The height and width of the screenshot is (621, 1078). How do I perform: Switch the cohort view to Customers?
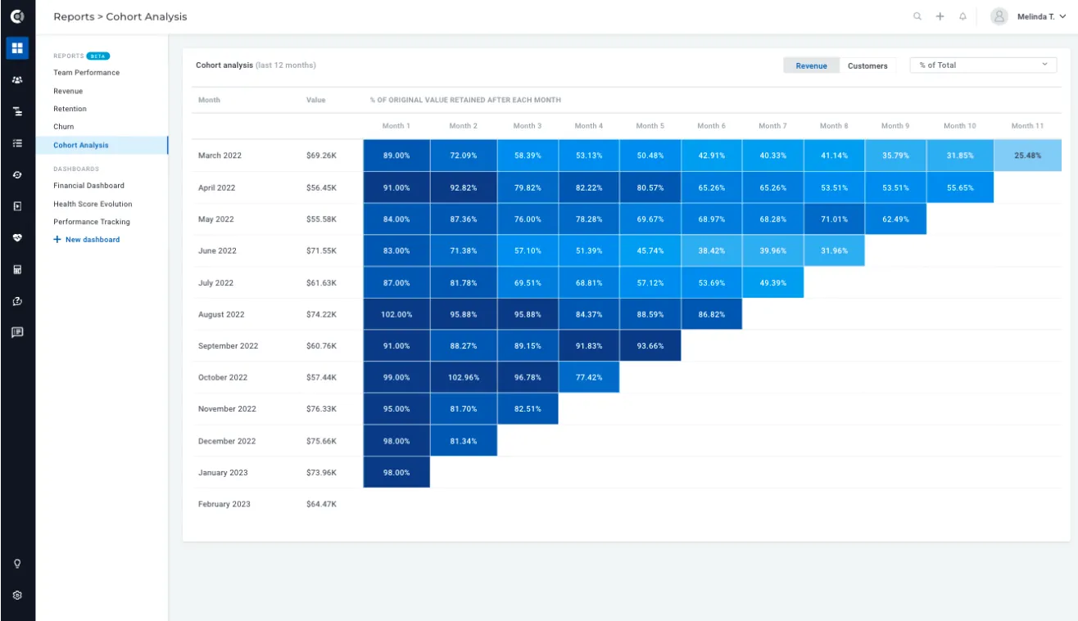[867, 65]
